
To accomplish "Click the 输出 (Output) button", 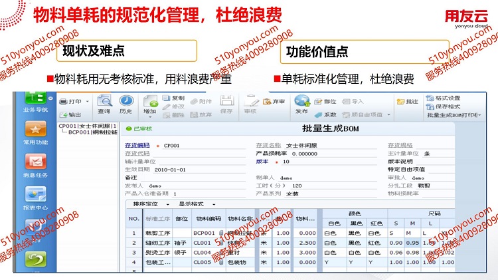I will point(70,114).
